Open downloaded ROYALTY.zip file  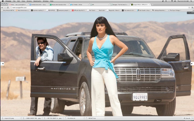click(x=95, y=118)
